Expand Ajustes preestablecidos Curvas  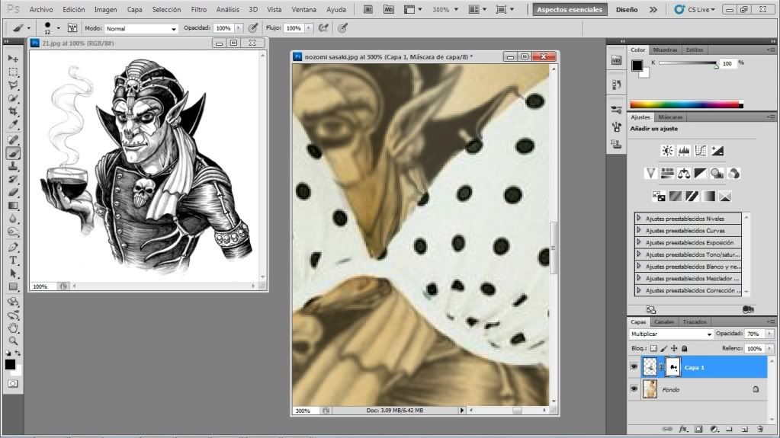tap(639, 230)
